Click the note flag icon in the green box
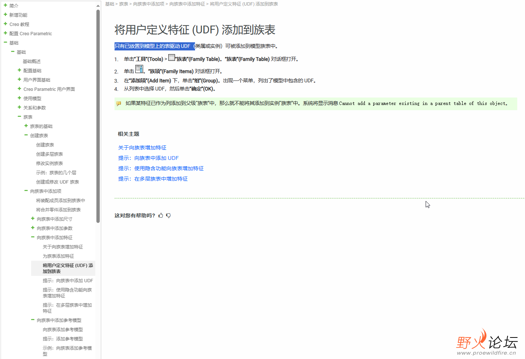This screenshot has width=525, height=359. point(119,103)
